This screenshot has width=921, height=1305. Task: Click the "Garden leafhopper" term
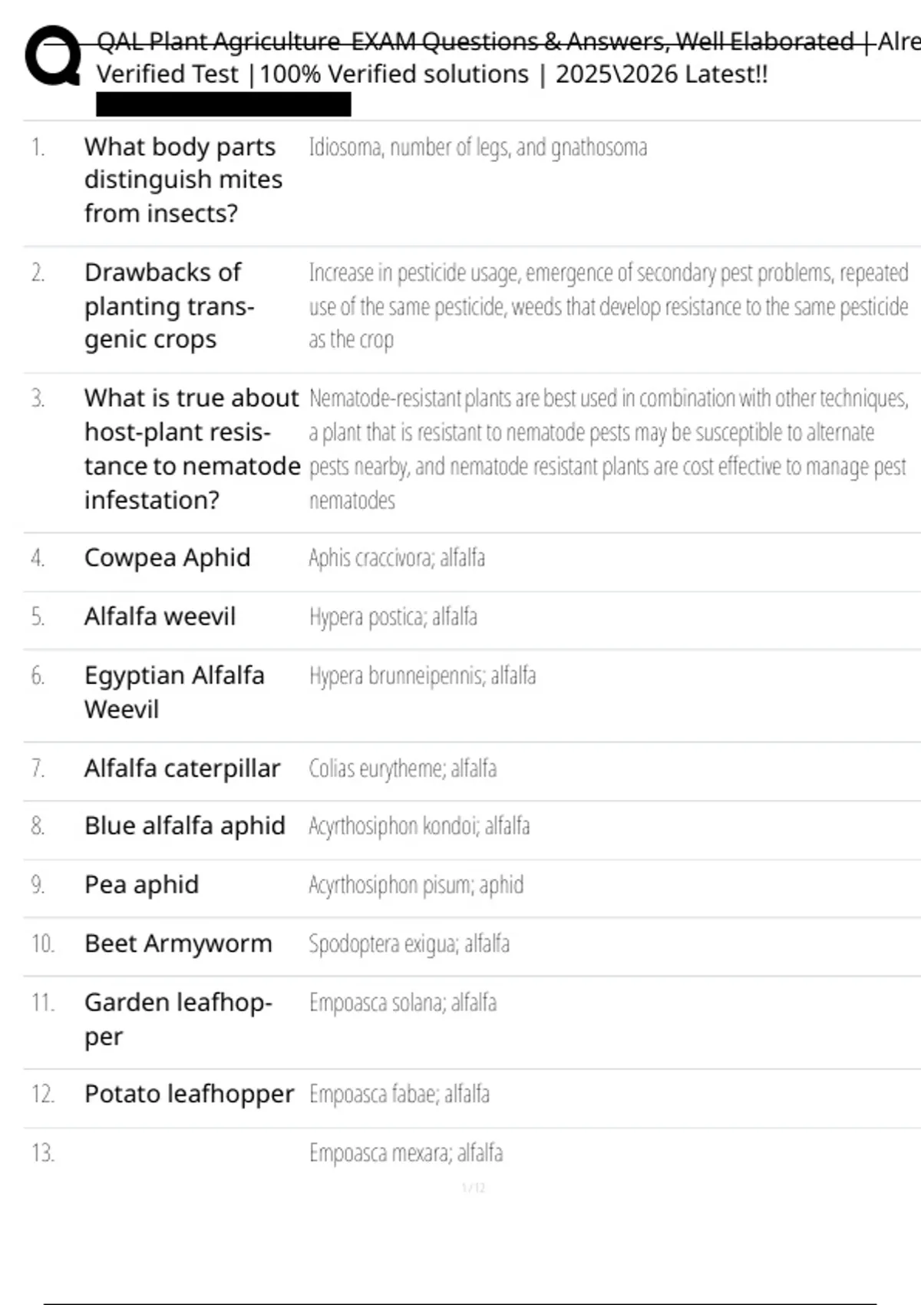(x=177, y=1019)
